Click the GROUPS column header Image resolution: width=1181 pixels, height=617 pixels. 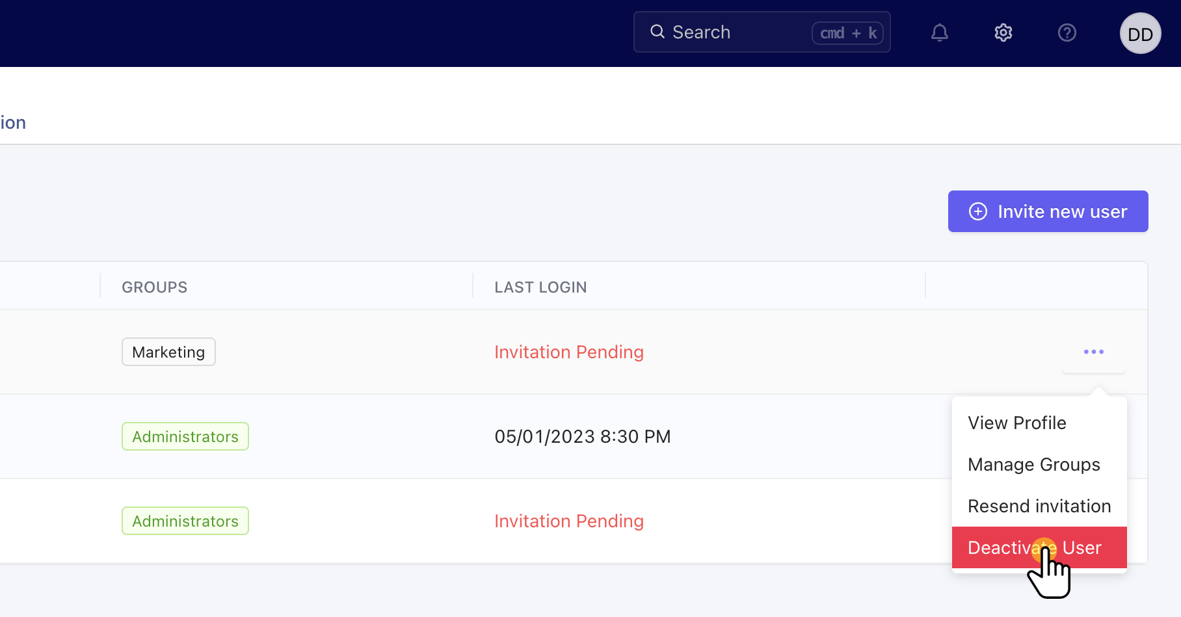point(155,287)
